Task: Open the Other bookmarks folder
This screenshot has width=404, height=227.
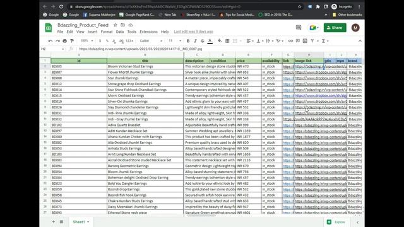Action: pyautogui.click(x=347, y=15)
